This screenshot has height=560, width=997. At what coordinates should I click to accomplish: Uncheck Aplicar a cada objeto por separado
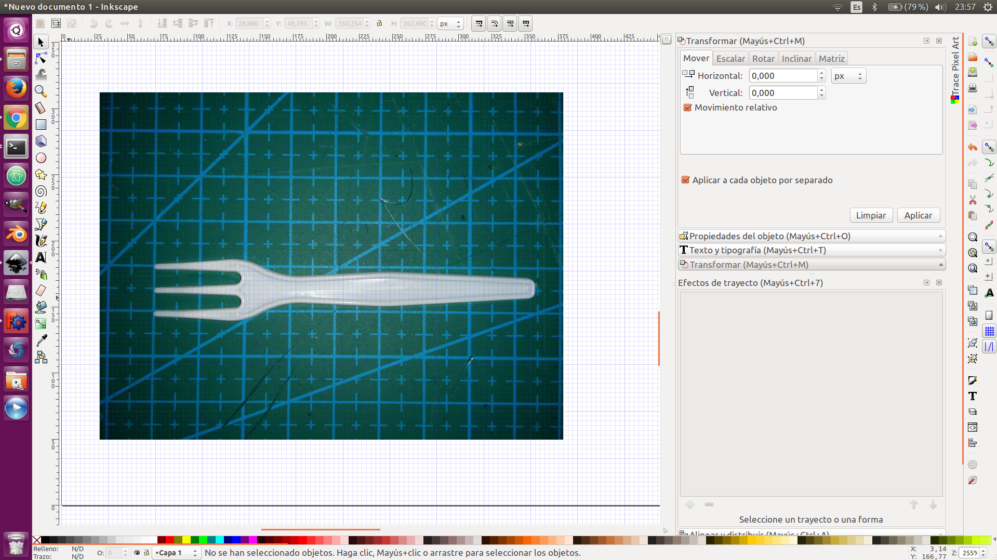coord(685,180)
